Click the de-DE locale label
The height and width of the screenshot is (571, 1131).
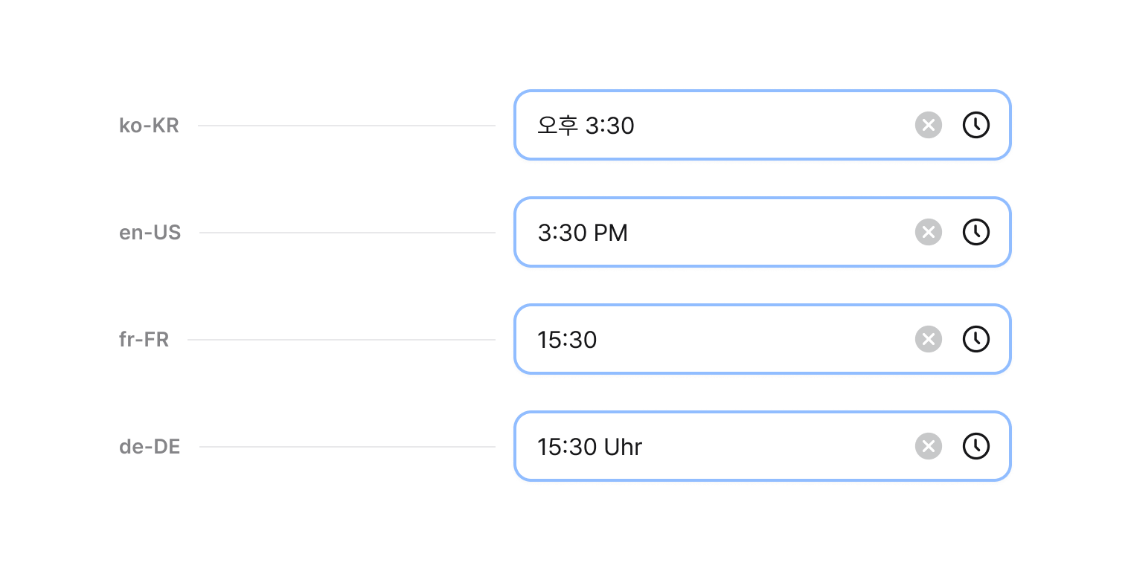point(150,447)
